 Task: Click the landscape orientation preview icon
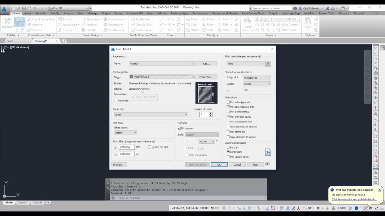268,152
